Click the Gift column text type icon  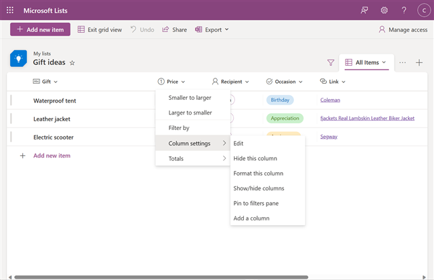tap(36, 82)
